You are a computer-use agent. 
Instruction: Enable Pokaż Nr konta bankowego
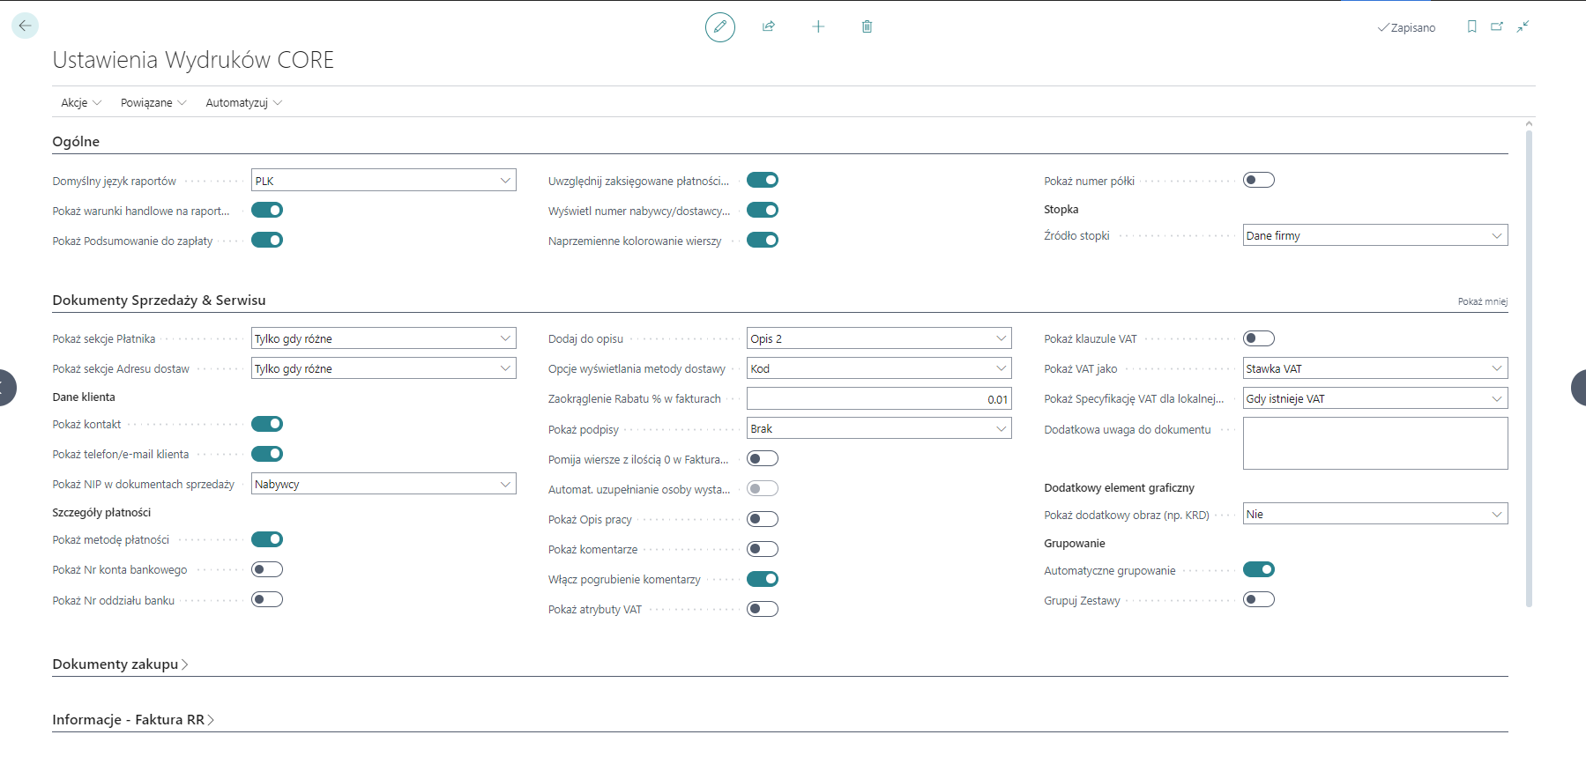(x=267, y=569)
